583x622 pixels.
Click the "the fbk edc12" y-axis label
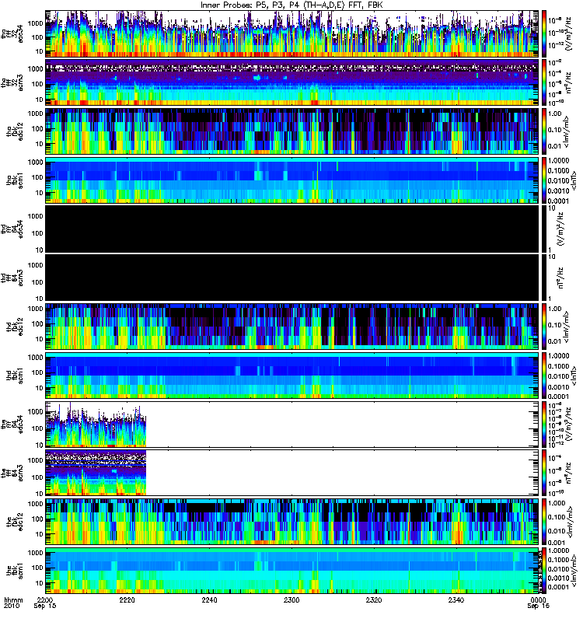pyautogui.click(x=15, y=522)
